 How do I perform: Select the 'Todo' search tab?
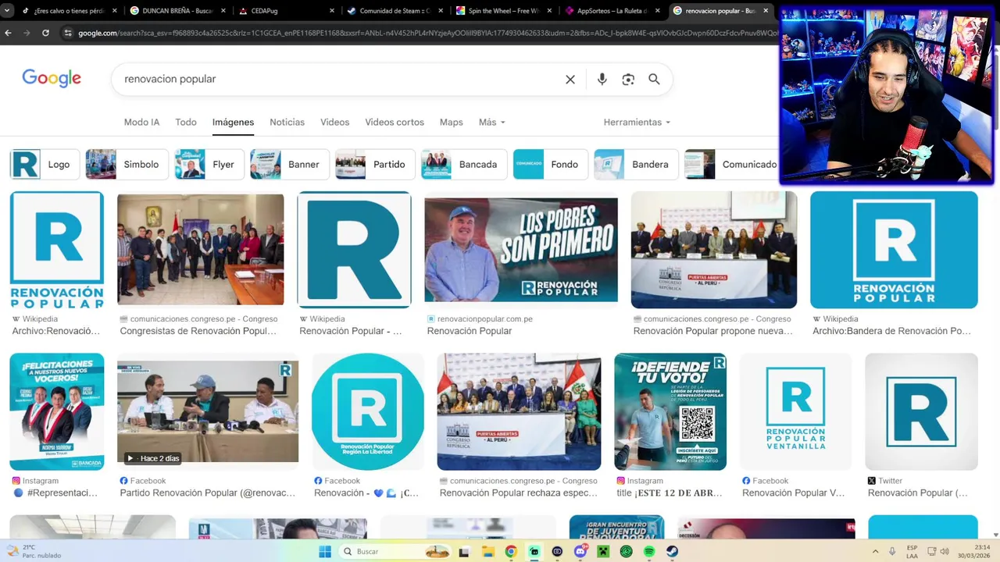click(x=186, y=123)
